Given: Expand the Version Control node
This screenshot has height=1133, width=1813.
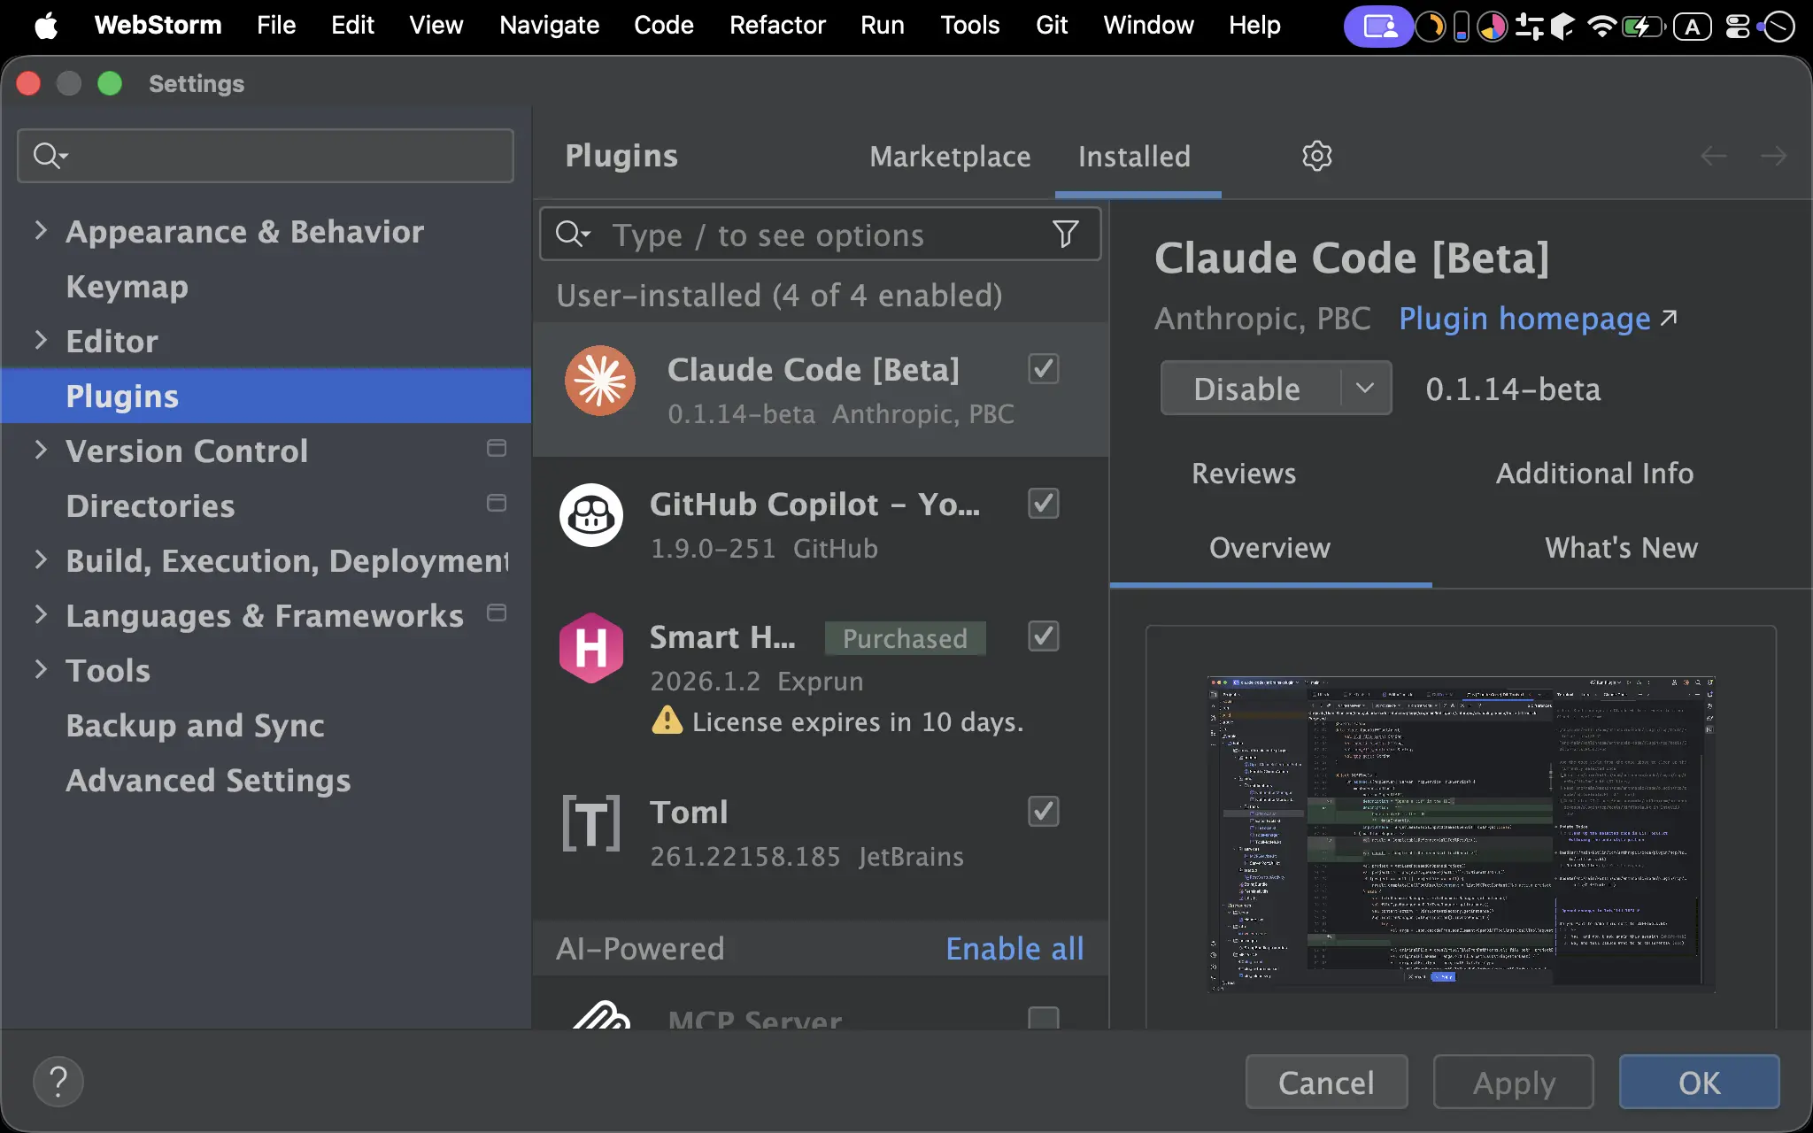Looking at the screenshot, I should pyautogui.click(x=41, y=451).
